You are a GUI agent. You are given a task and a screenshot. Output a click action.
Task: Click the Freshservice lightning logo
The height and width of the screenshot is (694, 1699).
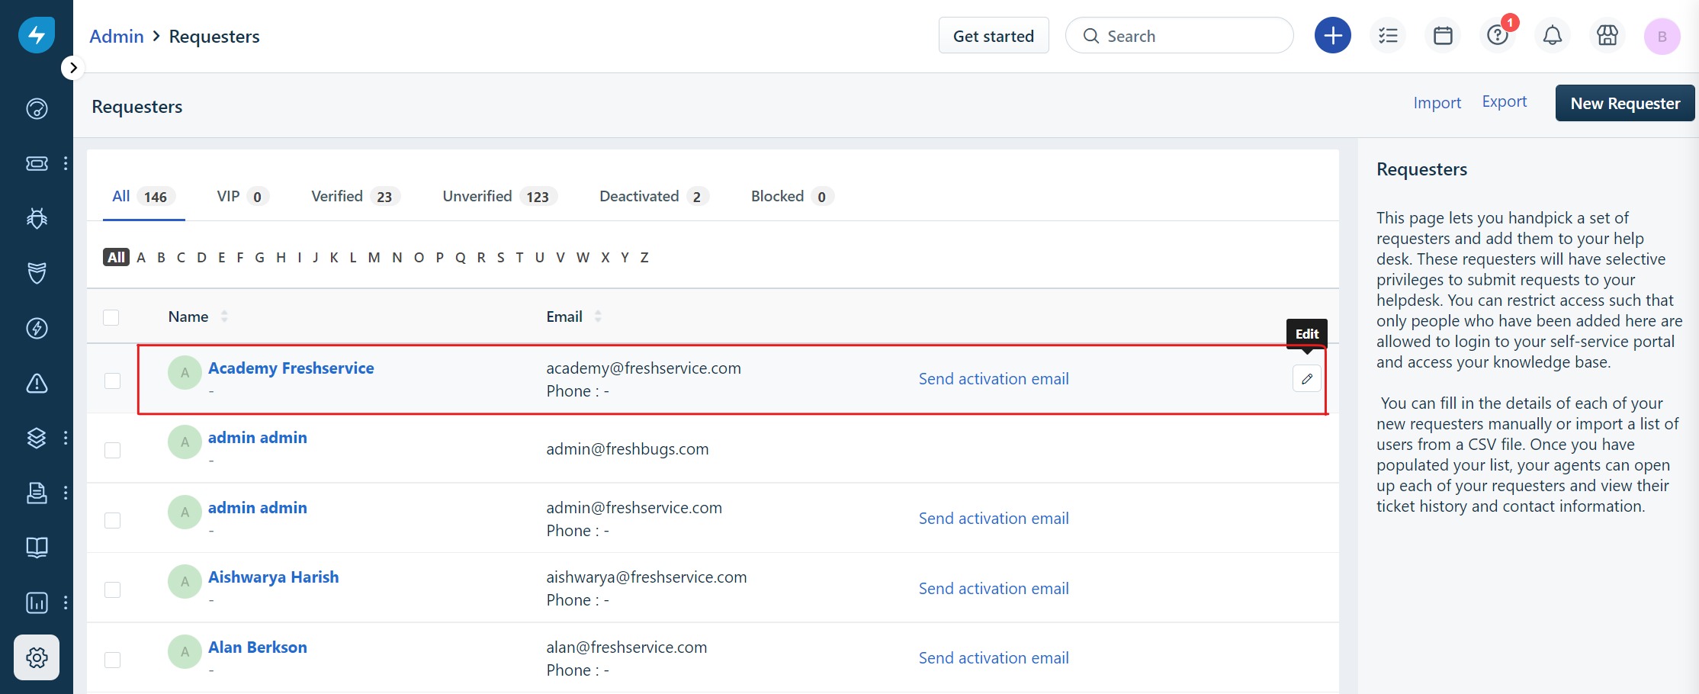click(x=37, y=35)
